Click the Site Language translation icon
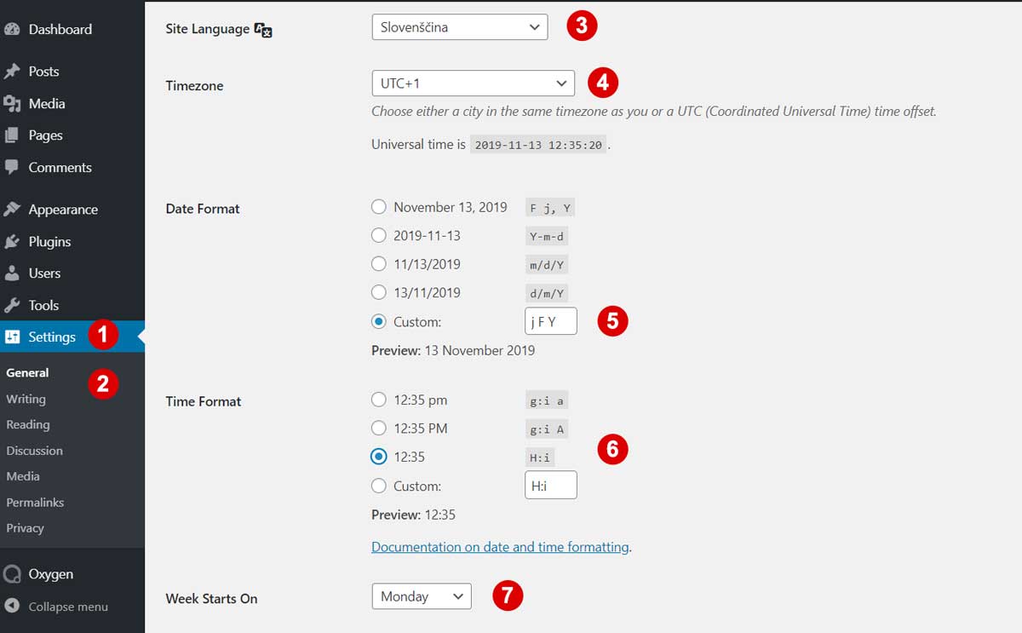The height and width of the screenshot is (633, 1022). point(263,30)
